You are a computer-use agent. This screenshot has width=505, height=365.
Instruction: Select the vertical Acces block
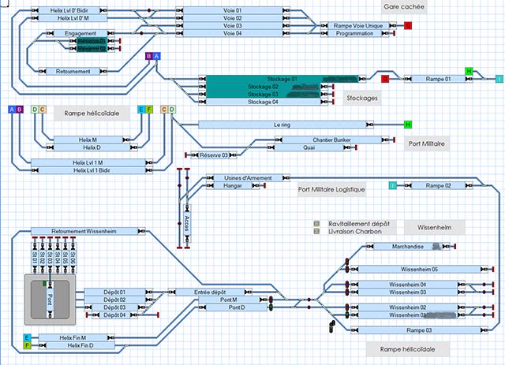coord(187,224)
